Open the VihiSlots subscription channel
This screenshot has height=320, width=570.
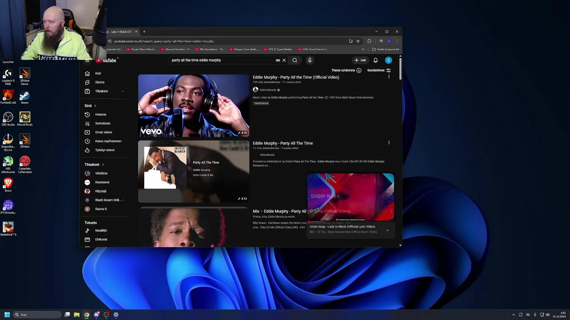point(106,173)
